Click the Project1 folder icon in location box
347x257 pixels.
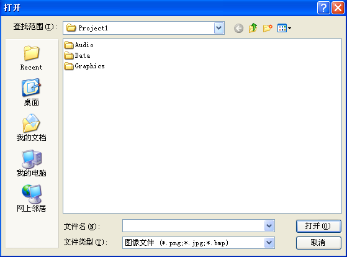pos(71,28)
